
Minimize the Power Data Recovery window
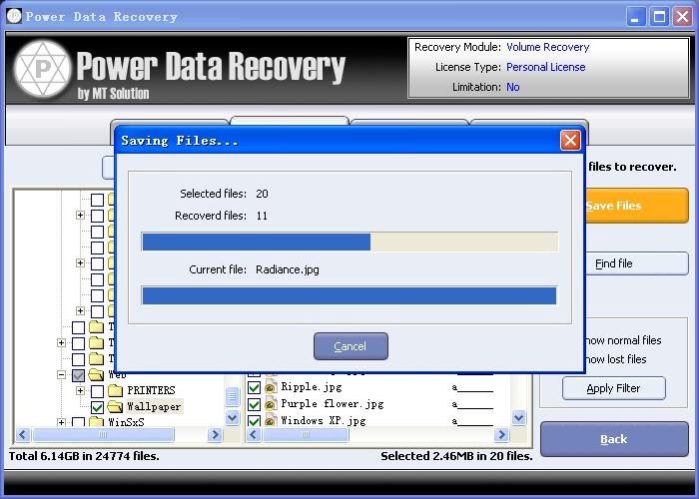point(636,17)
